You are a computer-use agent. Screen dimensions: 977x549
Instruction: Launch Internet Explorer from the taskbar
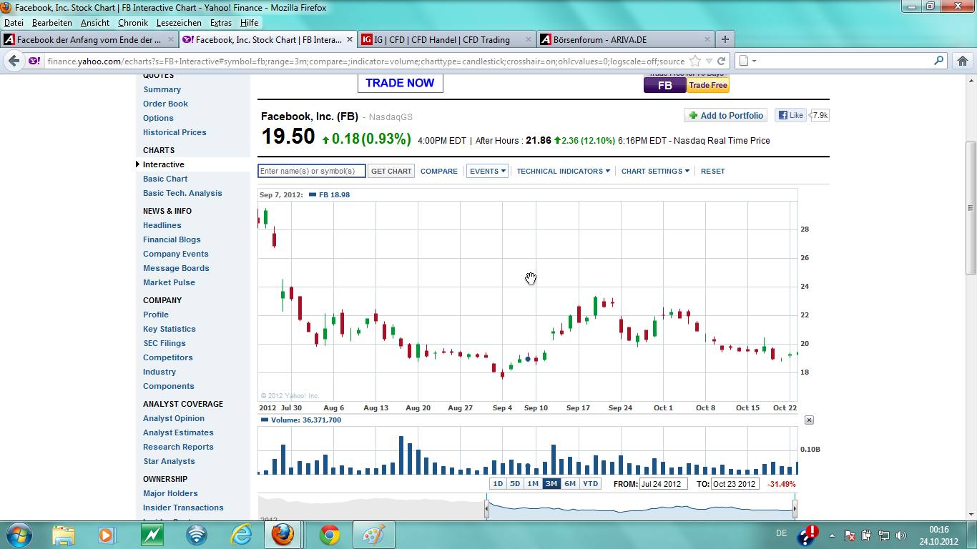coord(241,534)
